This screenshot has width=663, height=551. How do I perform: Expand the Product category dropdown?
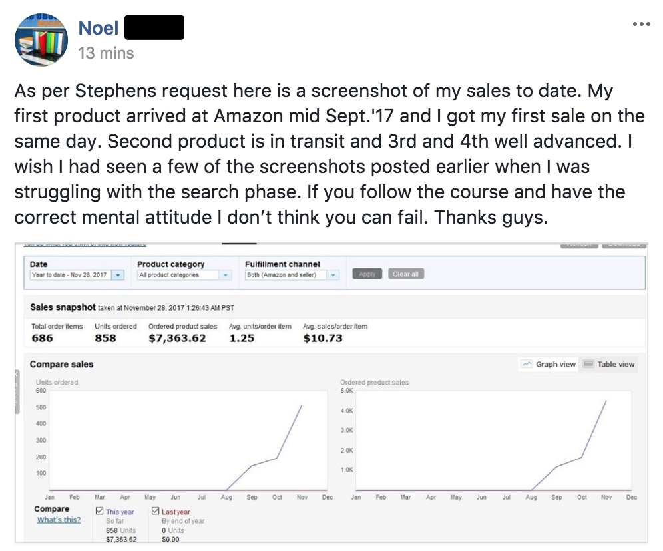coord(226,274)
